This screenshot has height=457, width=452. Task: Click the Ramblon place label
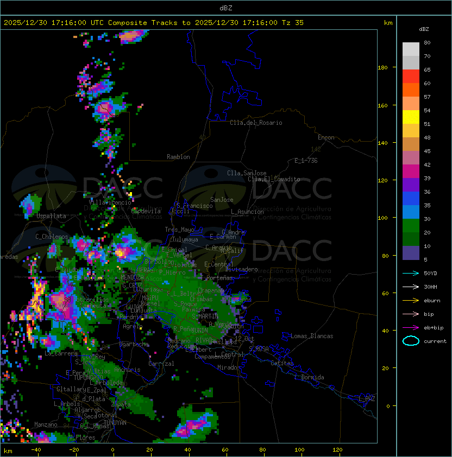[x=178, y=157]
